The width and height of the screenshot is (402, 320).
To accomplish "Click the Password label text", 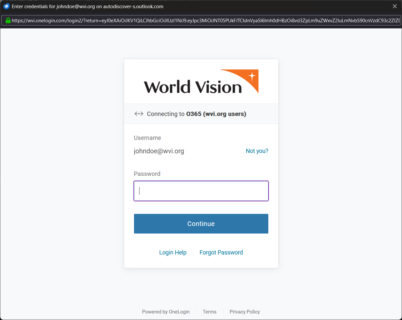I will pos(147,174).
